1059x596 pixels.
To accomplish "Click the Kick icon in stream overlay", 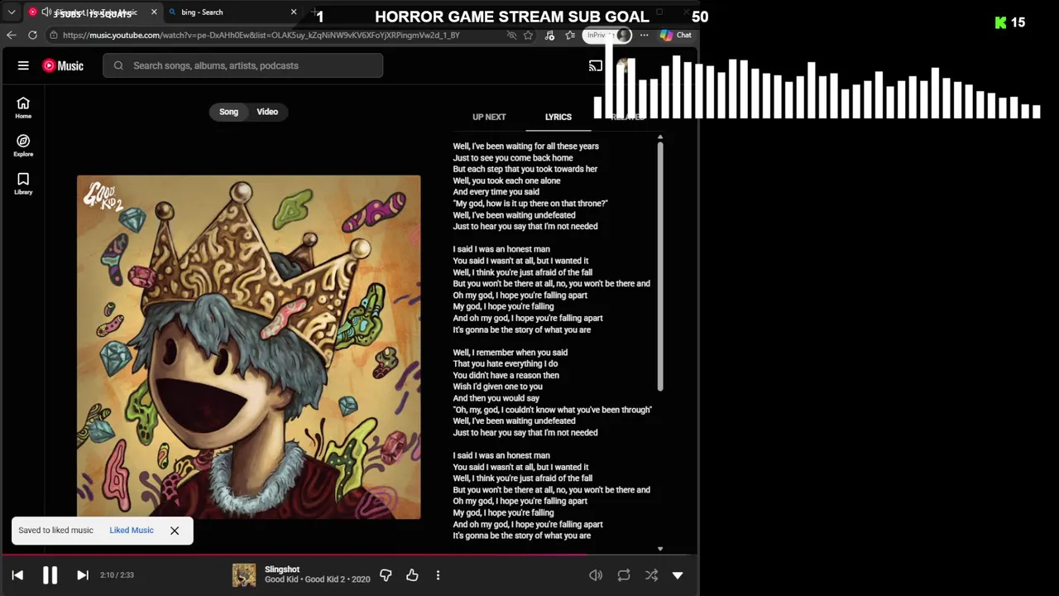I will pos(1001,22).
